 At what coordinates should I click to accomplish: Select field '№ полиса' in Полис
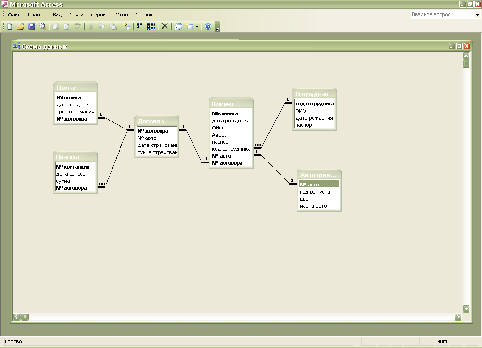76,97
